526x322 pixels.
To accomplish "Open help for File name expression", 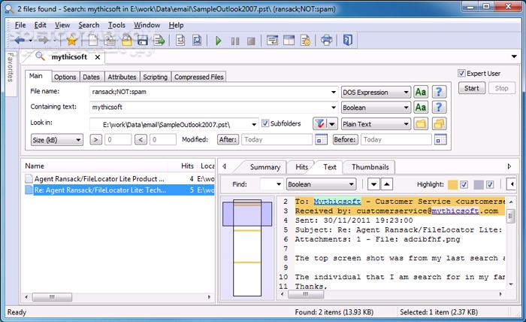I will click(x=439, y=92).
